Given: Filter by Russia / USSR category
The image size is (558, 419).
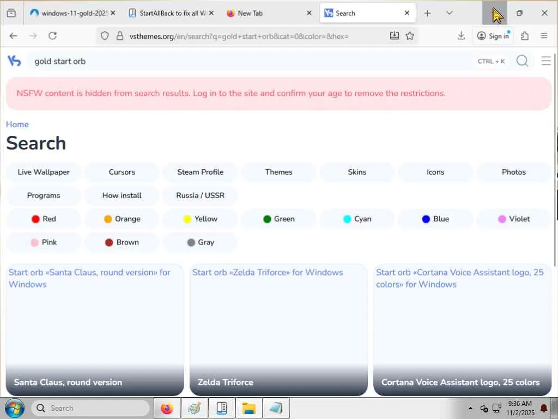Looking at the screenshot, I should (x=200, y=196).
